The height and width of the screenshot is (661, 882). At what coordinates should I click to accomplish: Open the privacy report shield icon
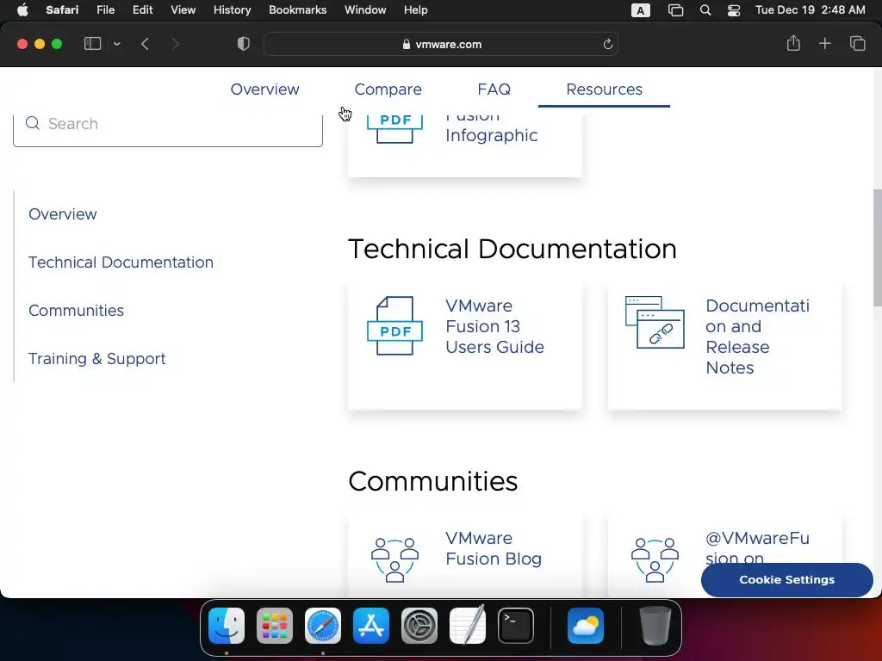(x=244, y=44)
